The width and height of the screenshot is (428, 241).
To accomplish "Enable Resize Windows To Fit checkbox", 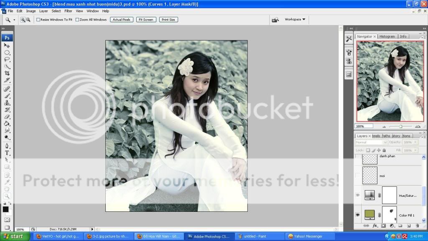I will pyautogui.click(x=38, y=20).
